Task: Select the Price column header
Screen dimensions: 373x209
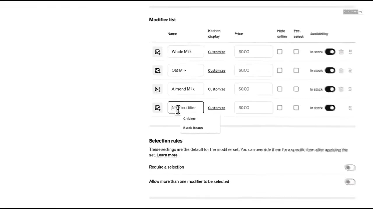Action: pos(239,34)
